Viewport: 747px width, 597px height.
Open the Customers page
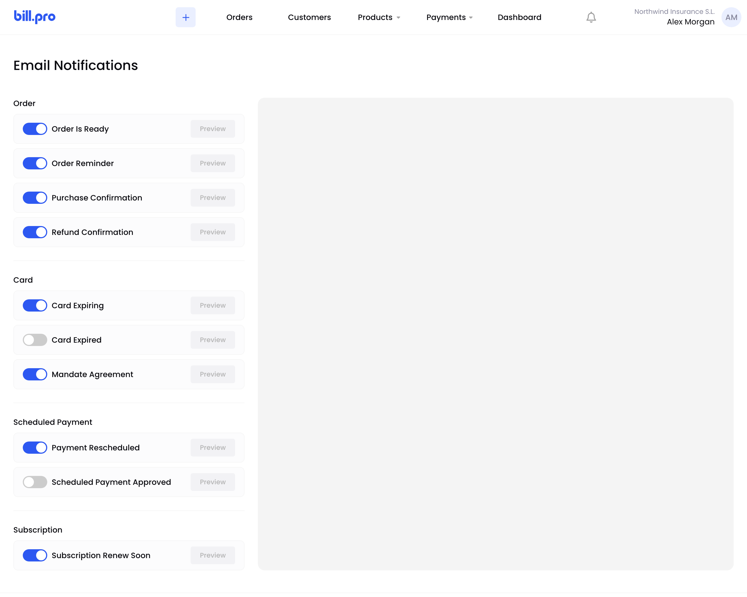point(309,17)
